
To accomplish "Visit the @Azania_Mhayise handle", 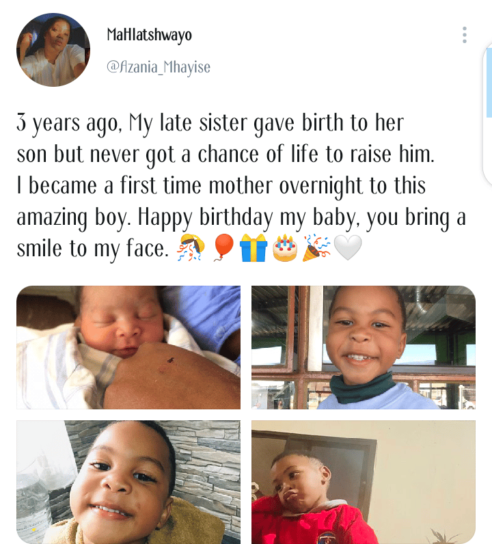I will 159,67.
